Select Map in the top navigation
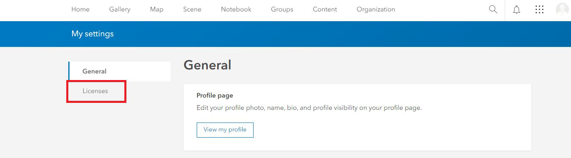 [157, 9]
